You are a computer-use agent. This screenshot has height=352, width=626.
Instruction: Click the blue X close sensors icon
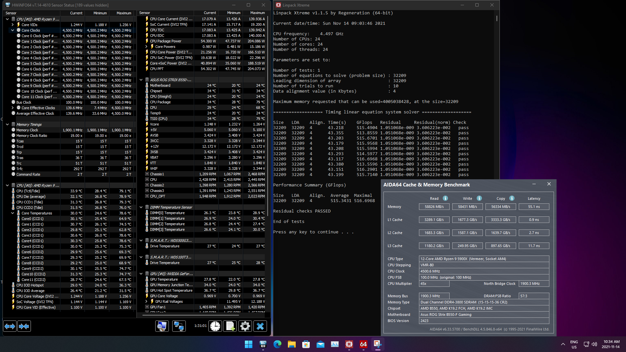260,326
